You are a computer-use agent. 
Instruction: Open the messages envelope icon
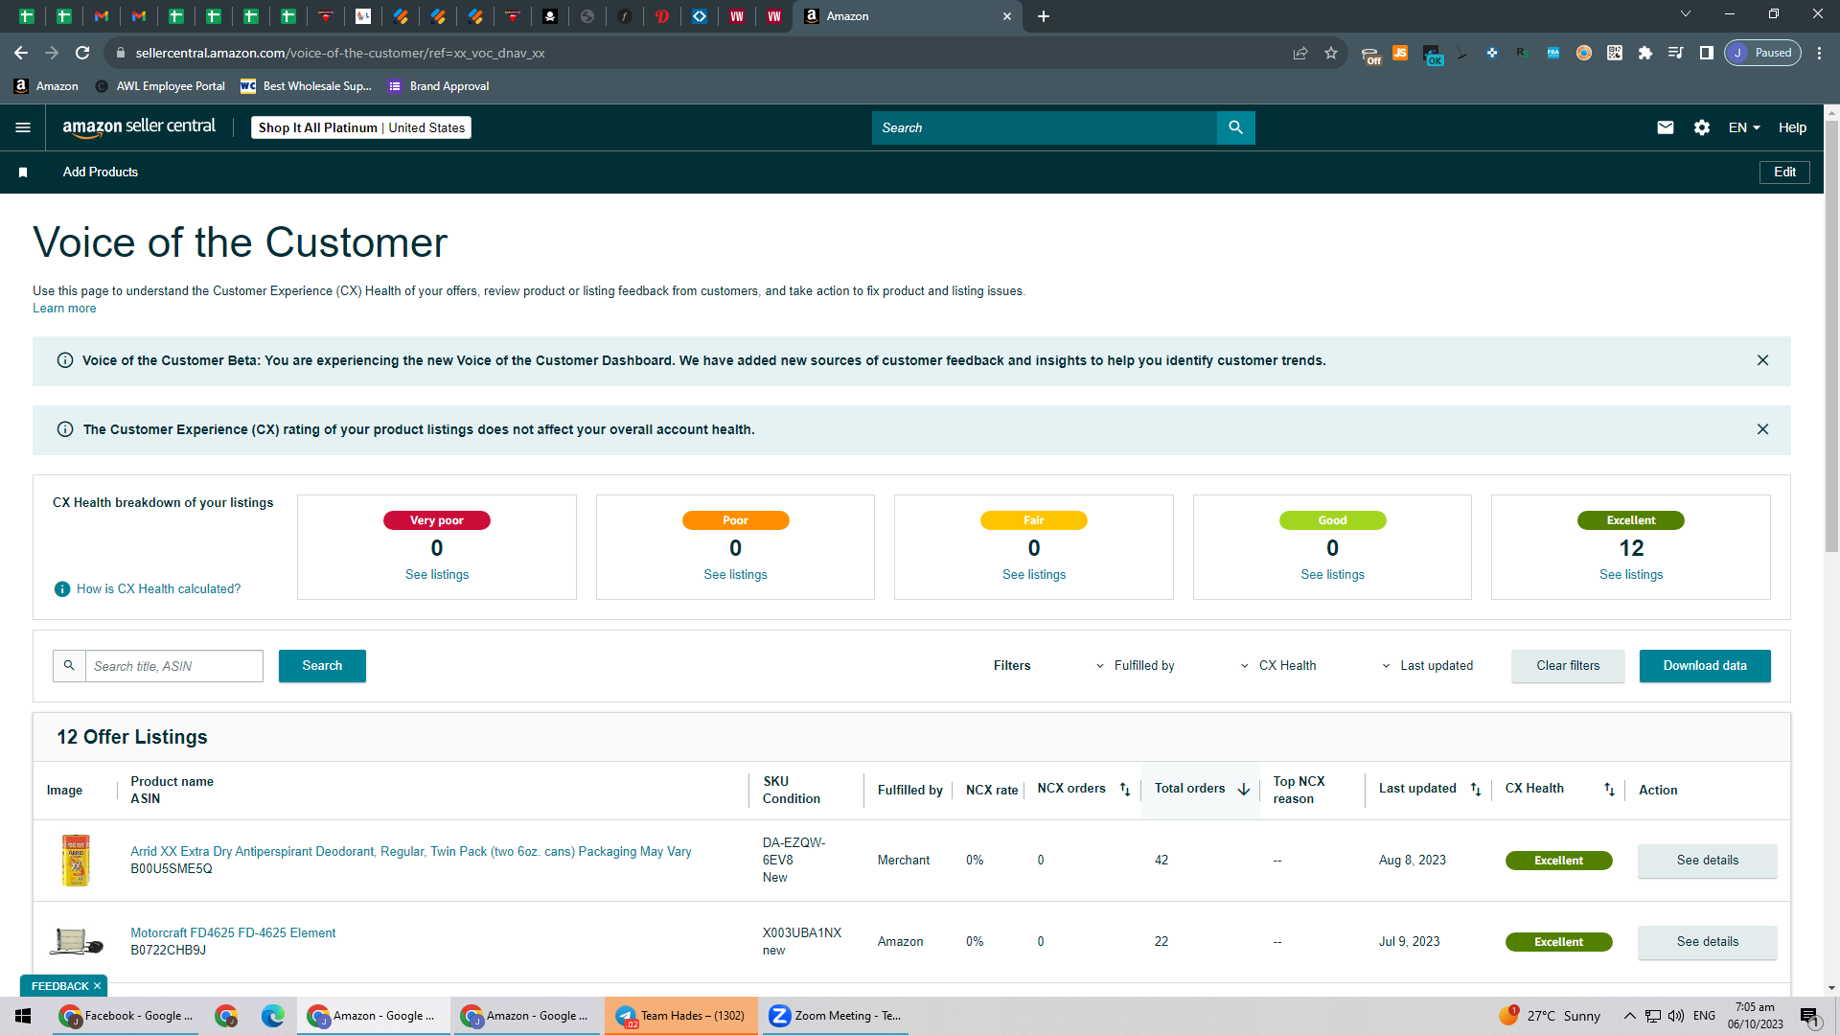coord(1666,127)
